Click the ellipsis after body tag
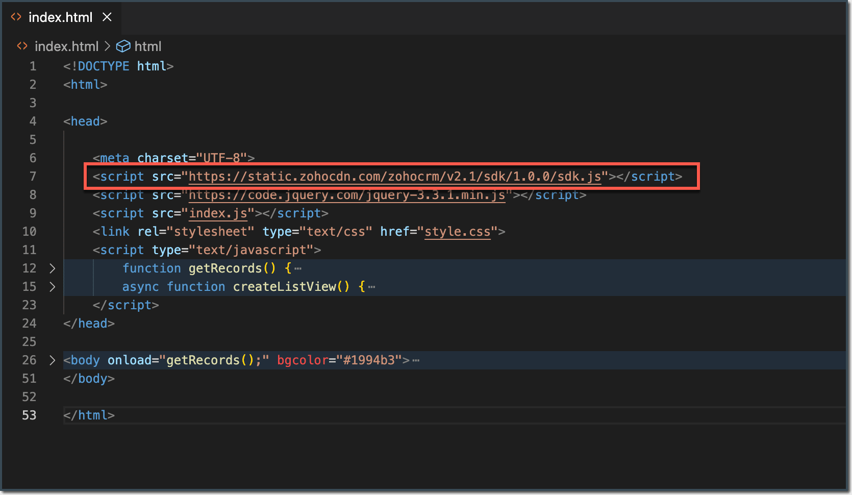This screenshot has height=495, width=852. pyautogui.click(x=416, y=360)
